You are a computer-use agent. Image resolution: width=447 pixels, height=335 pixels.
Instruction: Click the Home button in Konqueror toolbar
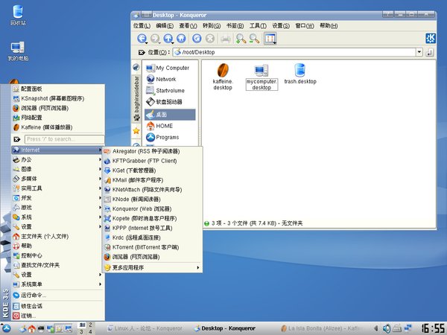[x=183, y=39]
